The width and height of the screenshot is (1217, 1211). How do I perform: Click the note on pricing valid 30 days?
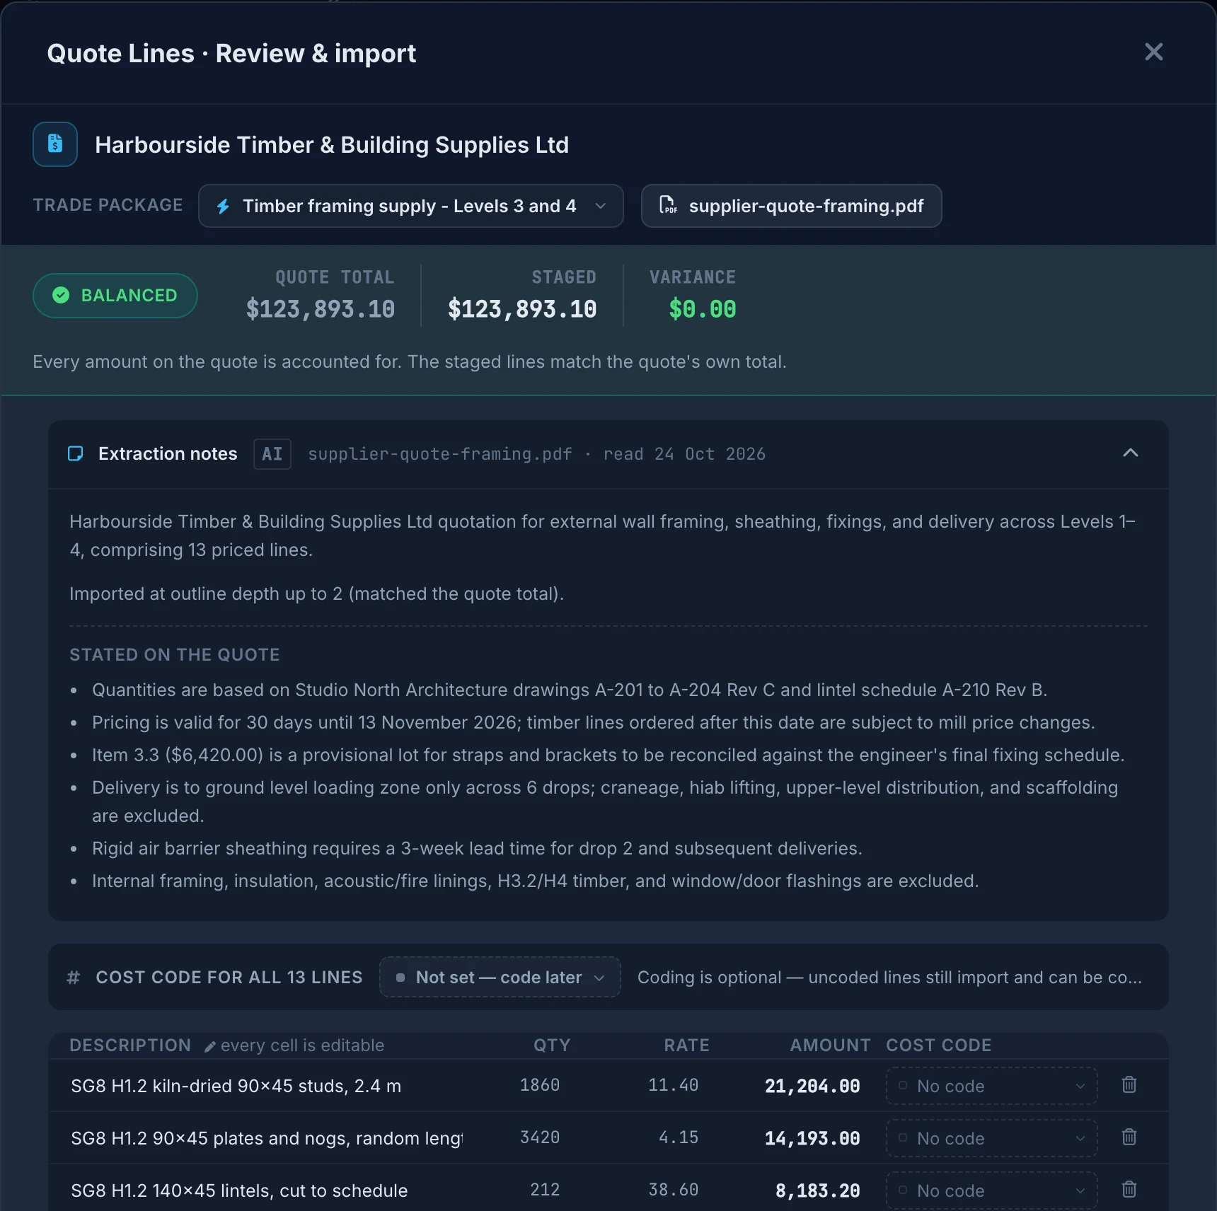tap(594, 722)
